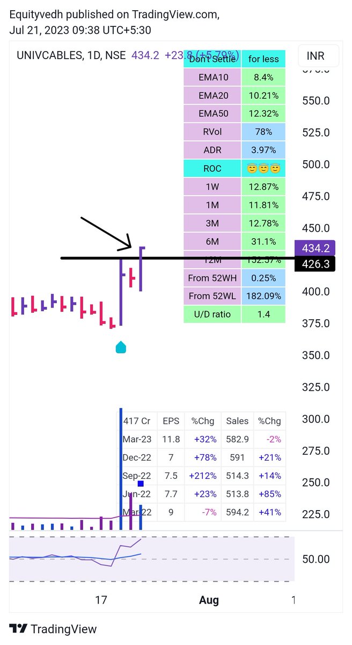Click the From 52WL label
This screenshot has width=352, height=645.
(x=212, y=296)
